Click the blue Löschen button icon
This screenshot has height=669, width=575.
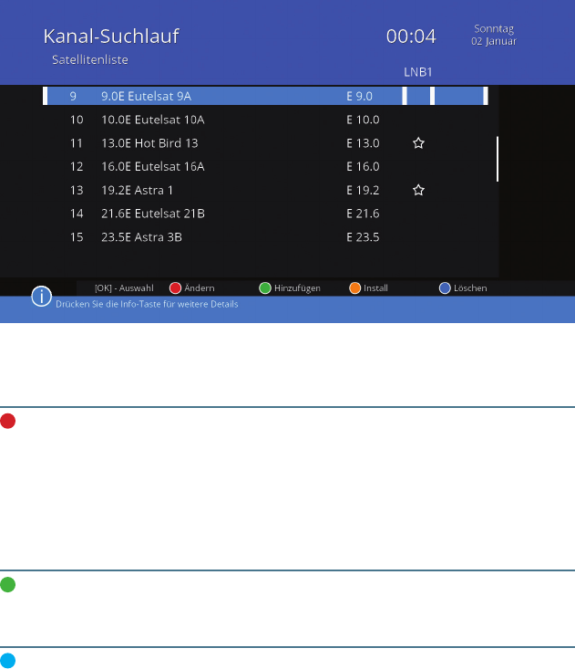point(445,288)
